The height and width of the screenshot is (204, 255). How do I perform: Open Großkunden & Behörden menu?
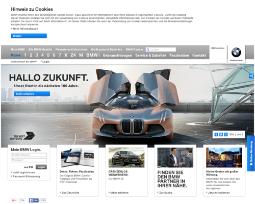(x=107, y=49)
